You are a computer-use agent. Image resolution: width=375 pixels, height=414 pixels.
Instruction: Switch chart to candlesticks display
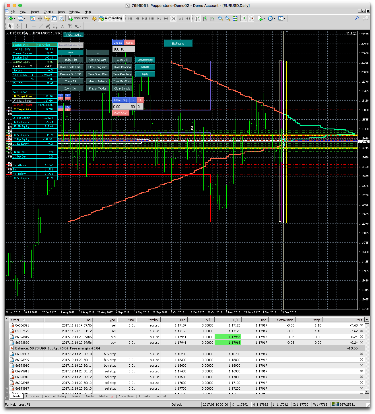pos(205,18)
